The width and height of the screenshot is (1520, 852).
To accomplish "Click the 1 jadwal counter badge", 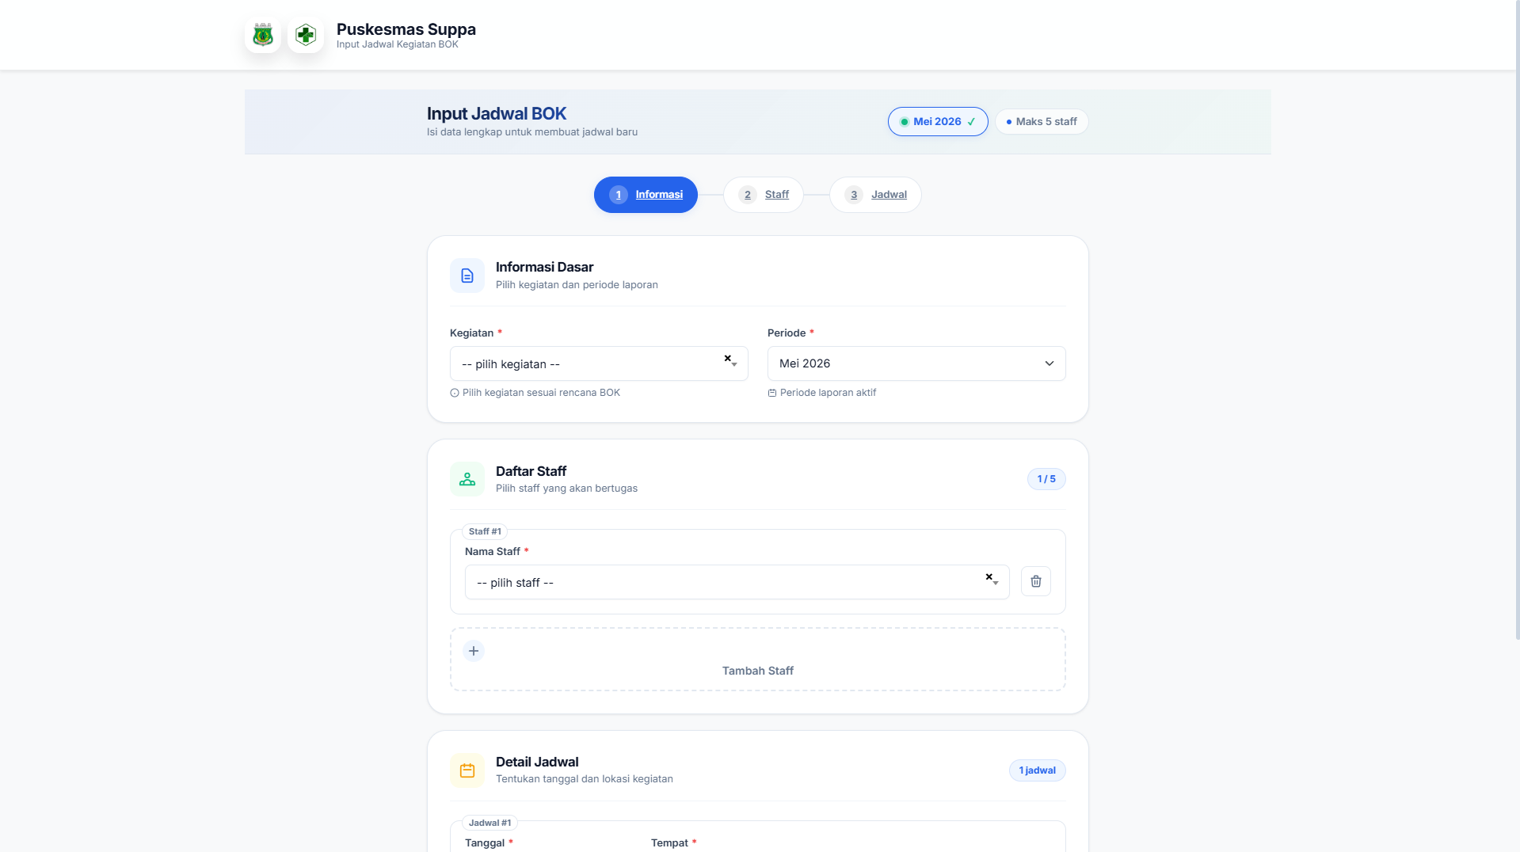I will click(x=1037, y=770).
